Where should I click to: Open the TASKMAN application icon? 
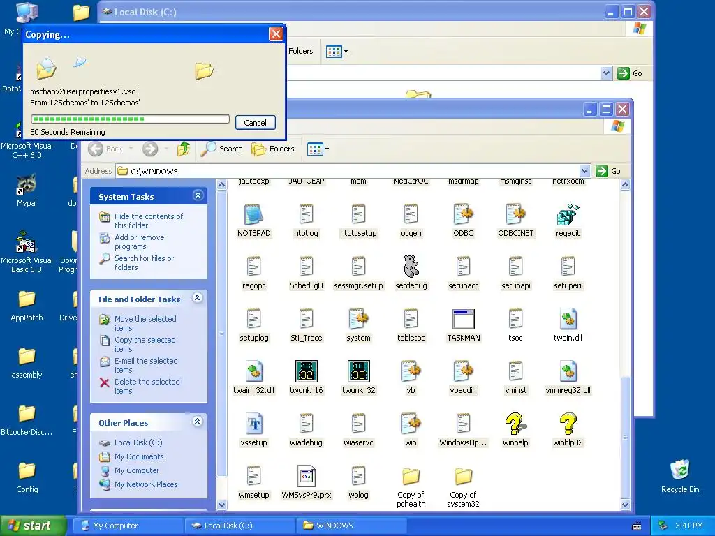point(464,319)
